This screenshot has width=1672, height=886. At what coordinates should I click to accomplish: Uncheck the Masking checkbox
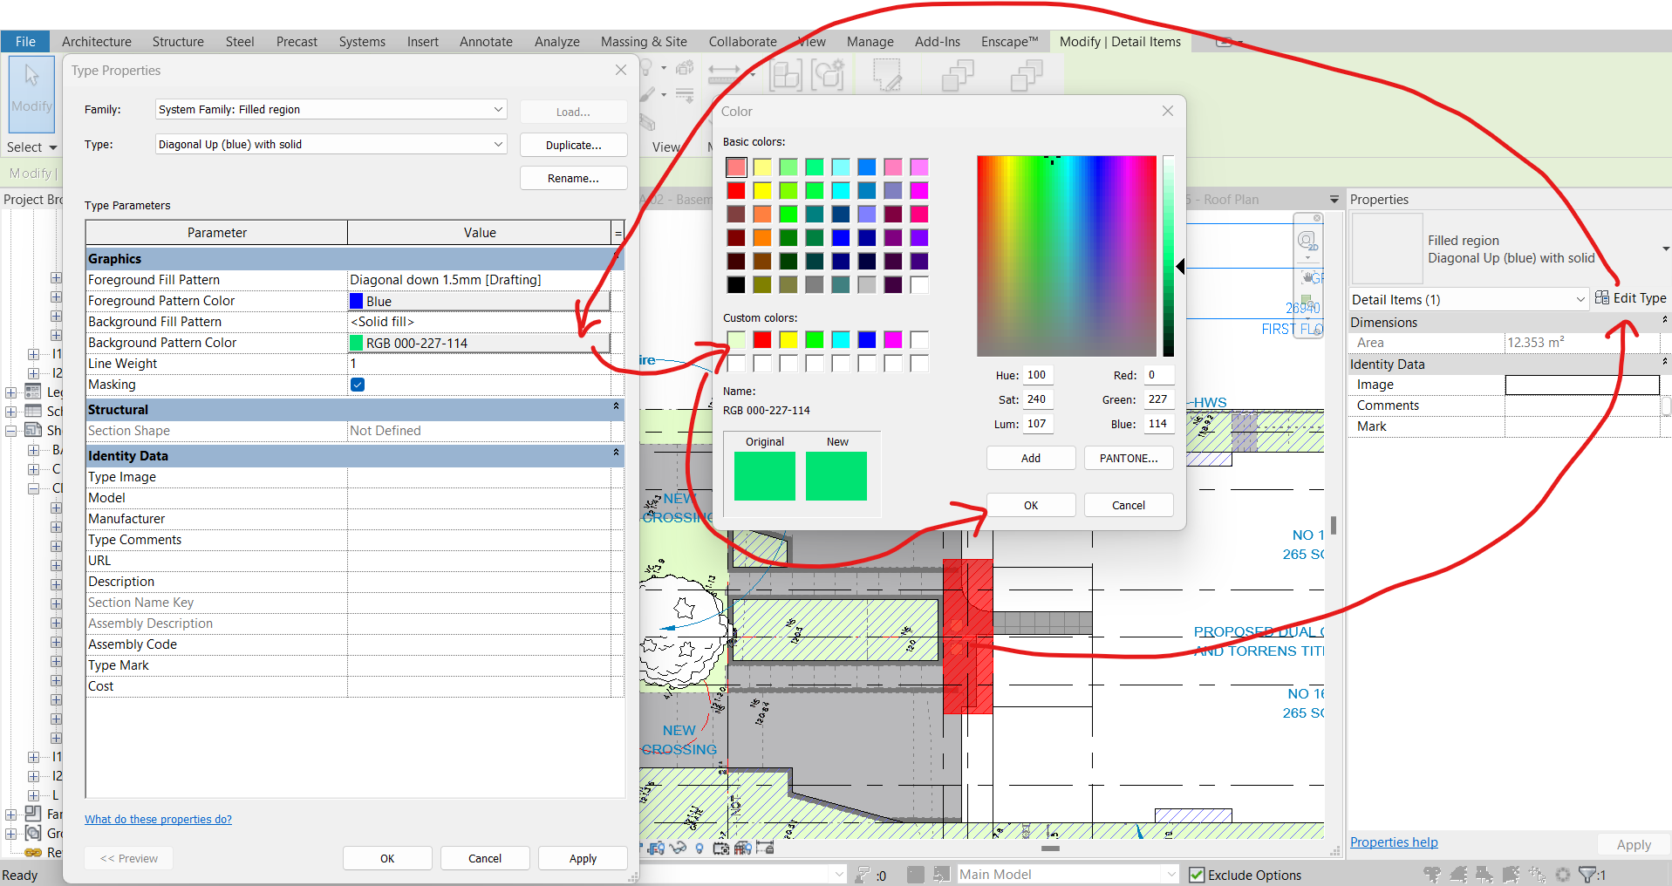tap(358, 385)
